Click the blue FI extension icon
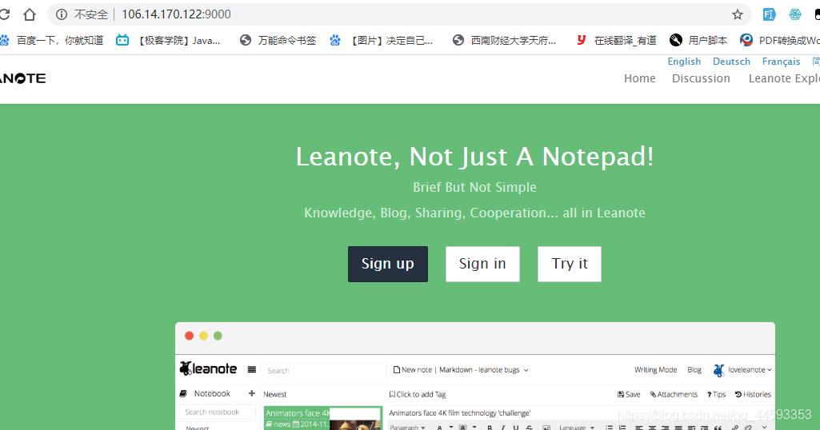Image resolution: width=820 pixels, height=430 pixels. coord(769,14)
